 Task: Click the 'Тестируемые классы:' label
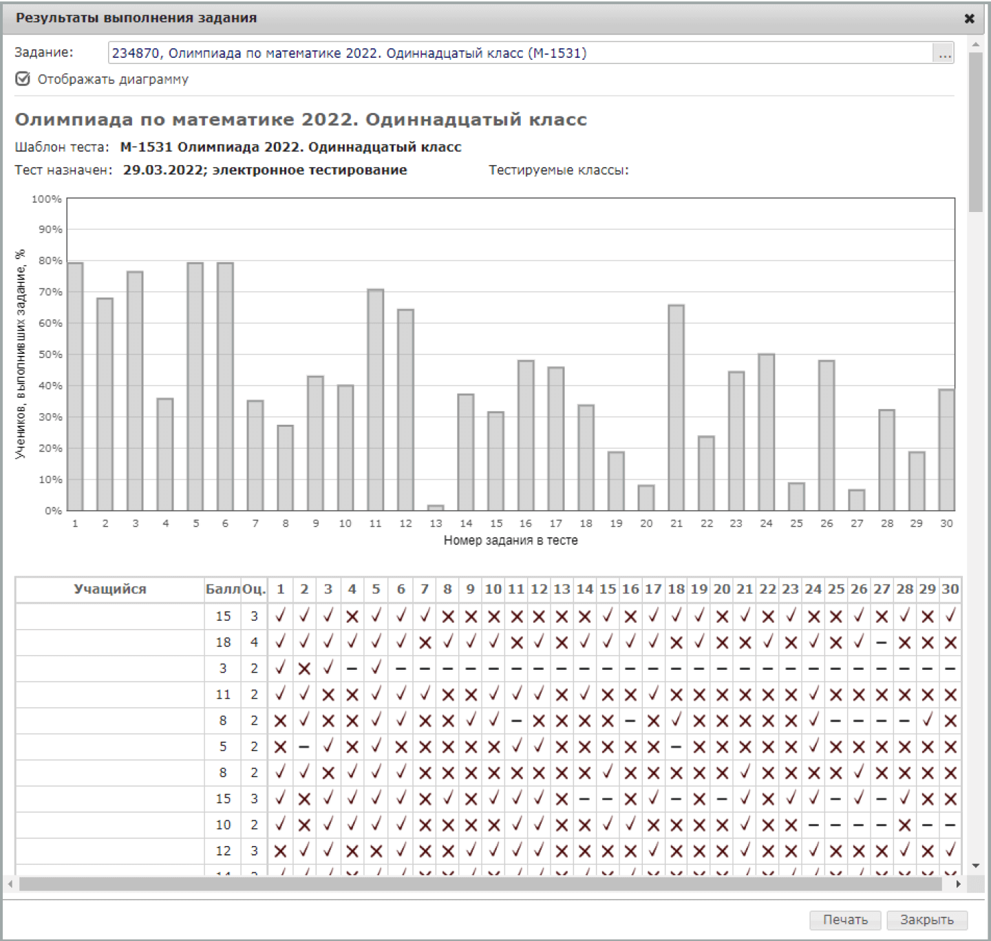(559, 170)
